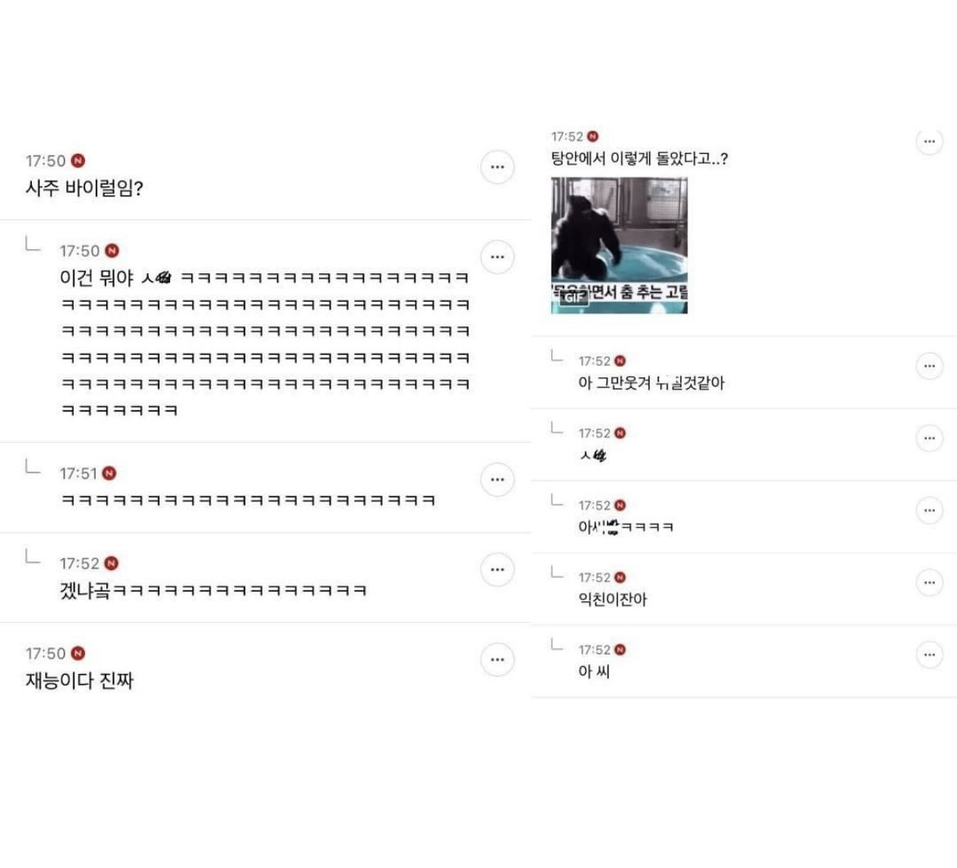The height and width of the screenshot is (868, 957).
Task: Open more options for '탕안에서 이렇게 돌았다고' comment
Action: coord(929,141)
